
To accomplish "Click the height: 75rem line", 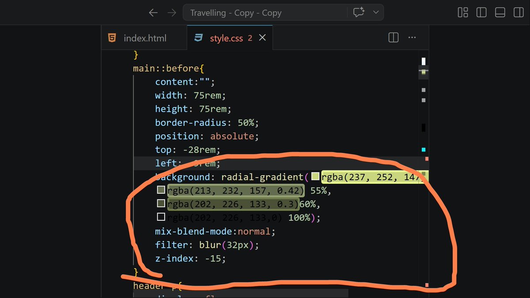I will (193, 109).
